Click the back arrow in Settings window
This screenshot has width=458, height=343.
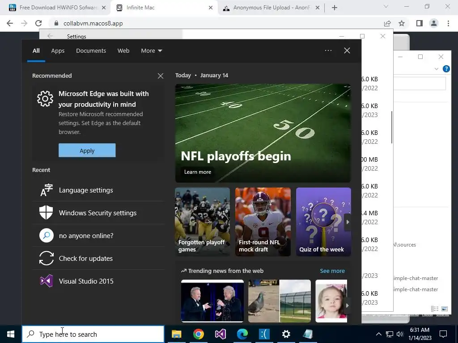pyautogui.click(x=50, y=36)
